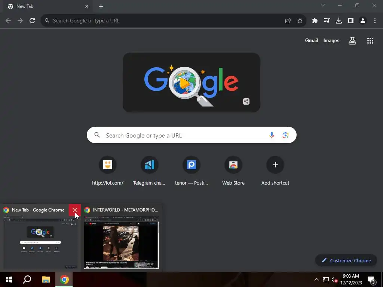
Task: Open File Explorer from taskbar
Action: pos(46,280)
